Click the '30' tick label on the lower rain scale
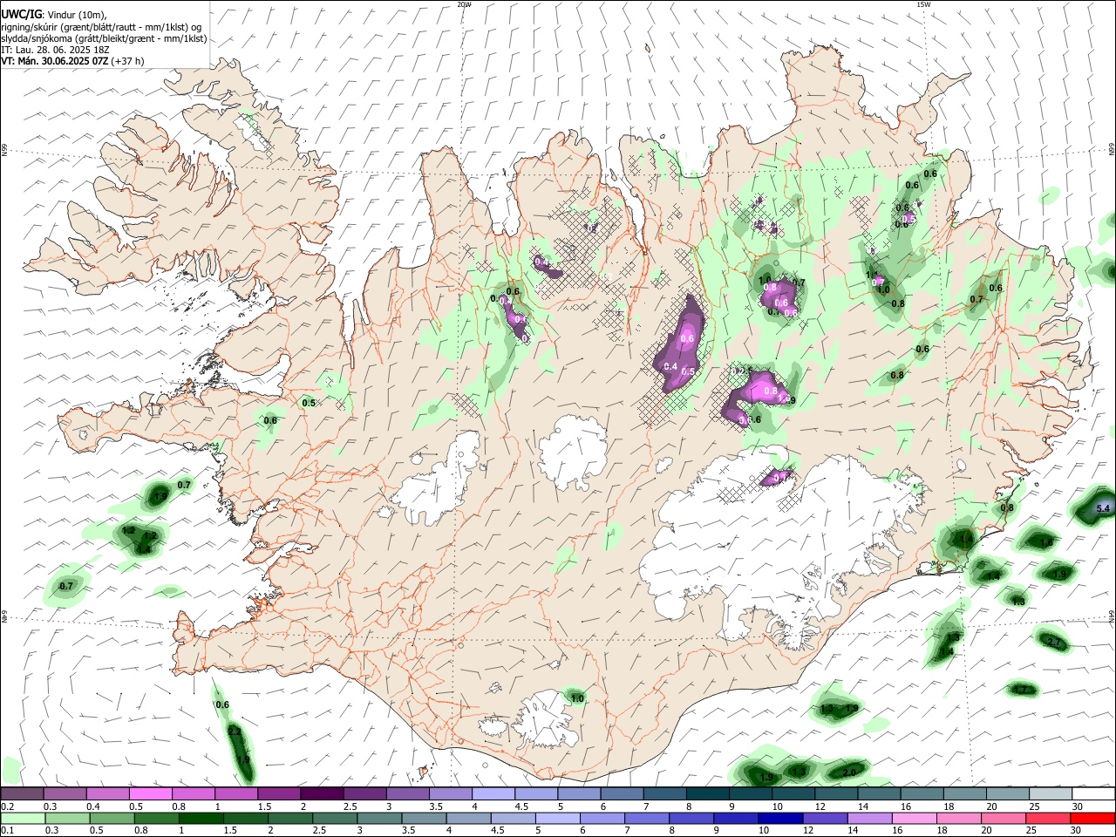 [1078, 831]
